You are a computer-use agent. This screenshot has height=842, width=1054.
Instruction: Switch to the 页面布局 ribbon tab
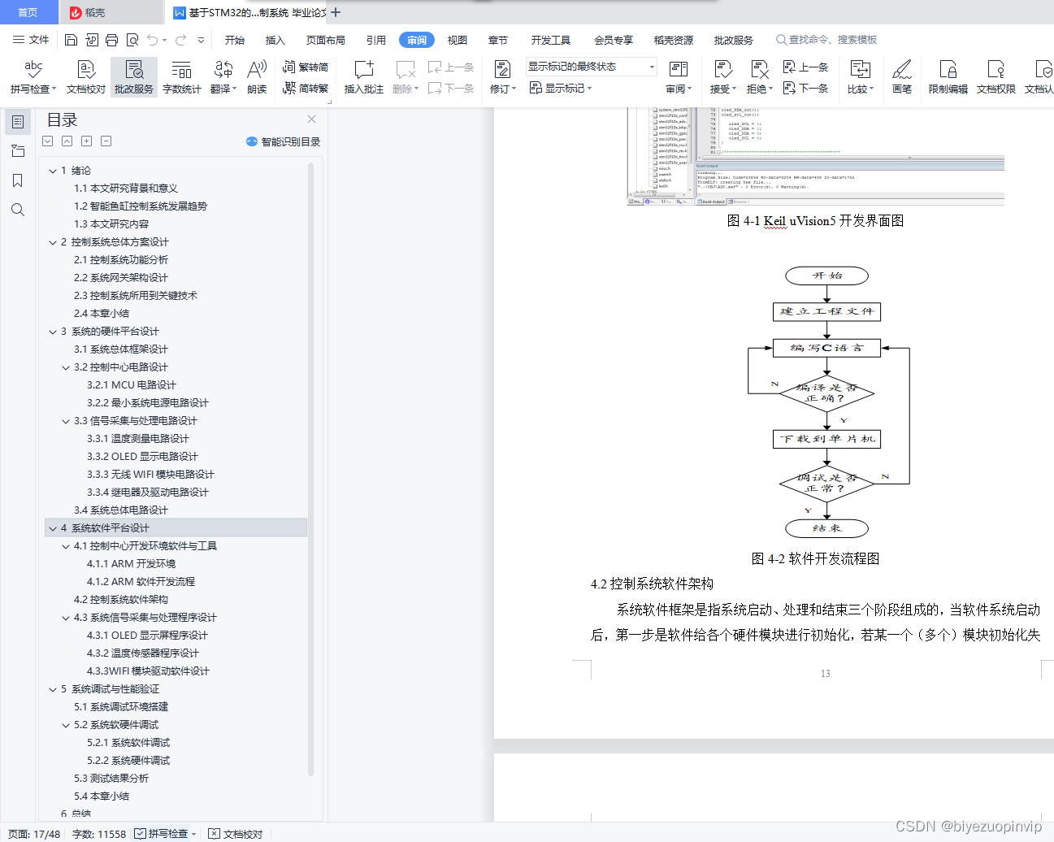[x=326, y=40]
